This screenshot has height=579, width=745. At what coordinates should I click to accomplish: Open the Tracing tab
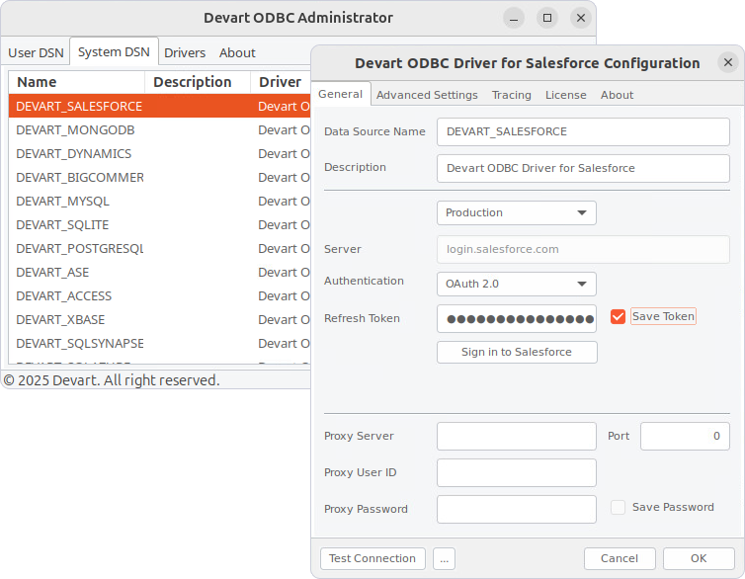pos(511,95)
